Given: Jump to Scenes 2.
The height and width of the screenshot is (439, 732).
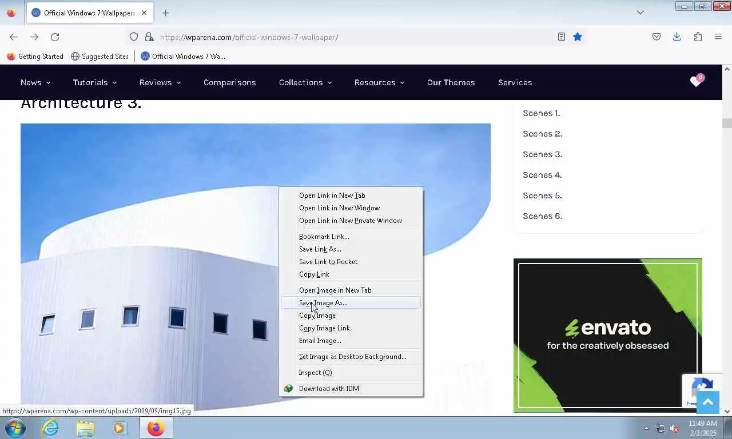Looking at the screenshot, I should [x=543, y=134].
